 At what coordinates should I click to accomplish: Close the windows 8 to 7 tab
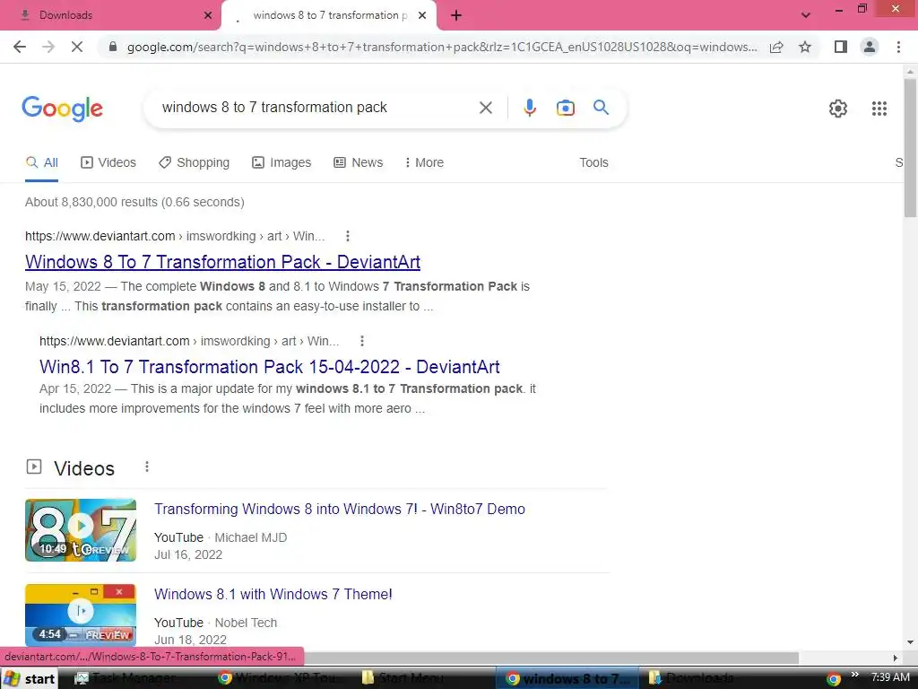coord(422,15)
